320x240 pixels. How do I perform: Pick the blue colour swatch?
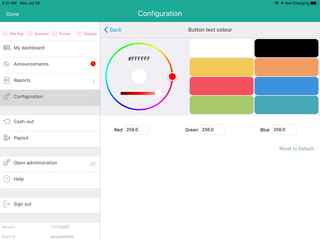point(286,86)
